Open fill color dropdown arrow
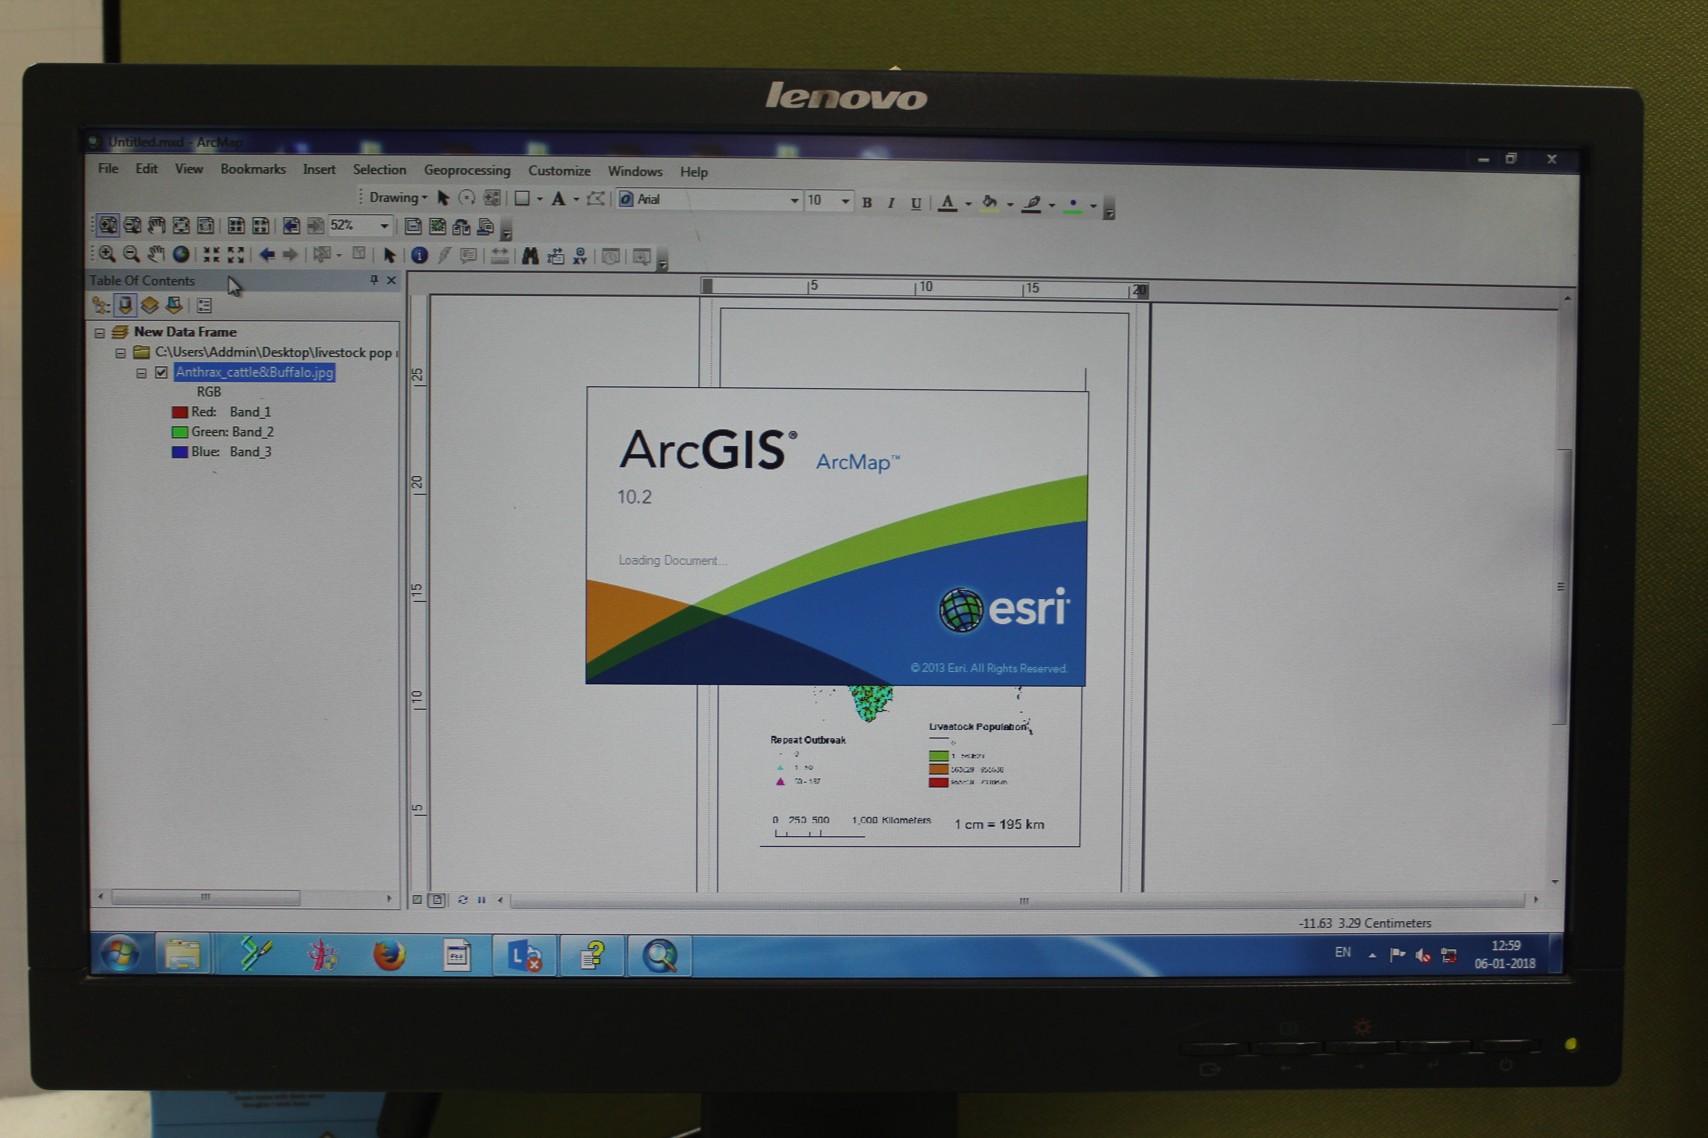 1010,205
